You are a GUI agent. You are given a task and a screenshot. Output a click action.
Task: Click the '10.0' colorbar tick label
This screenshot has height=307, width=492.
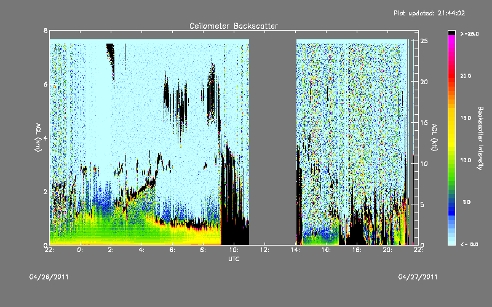(x=466, y=160)
